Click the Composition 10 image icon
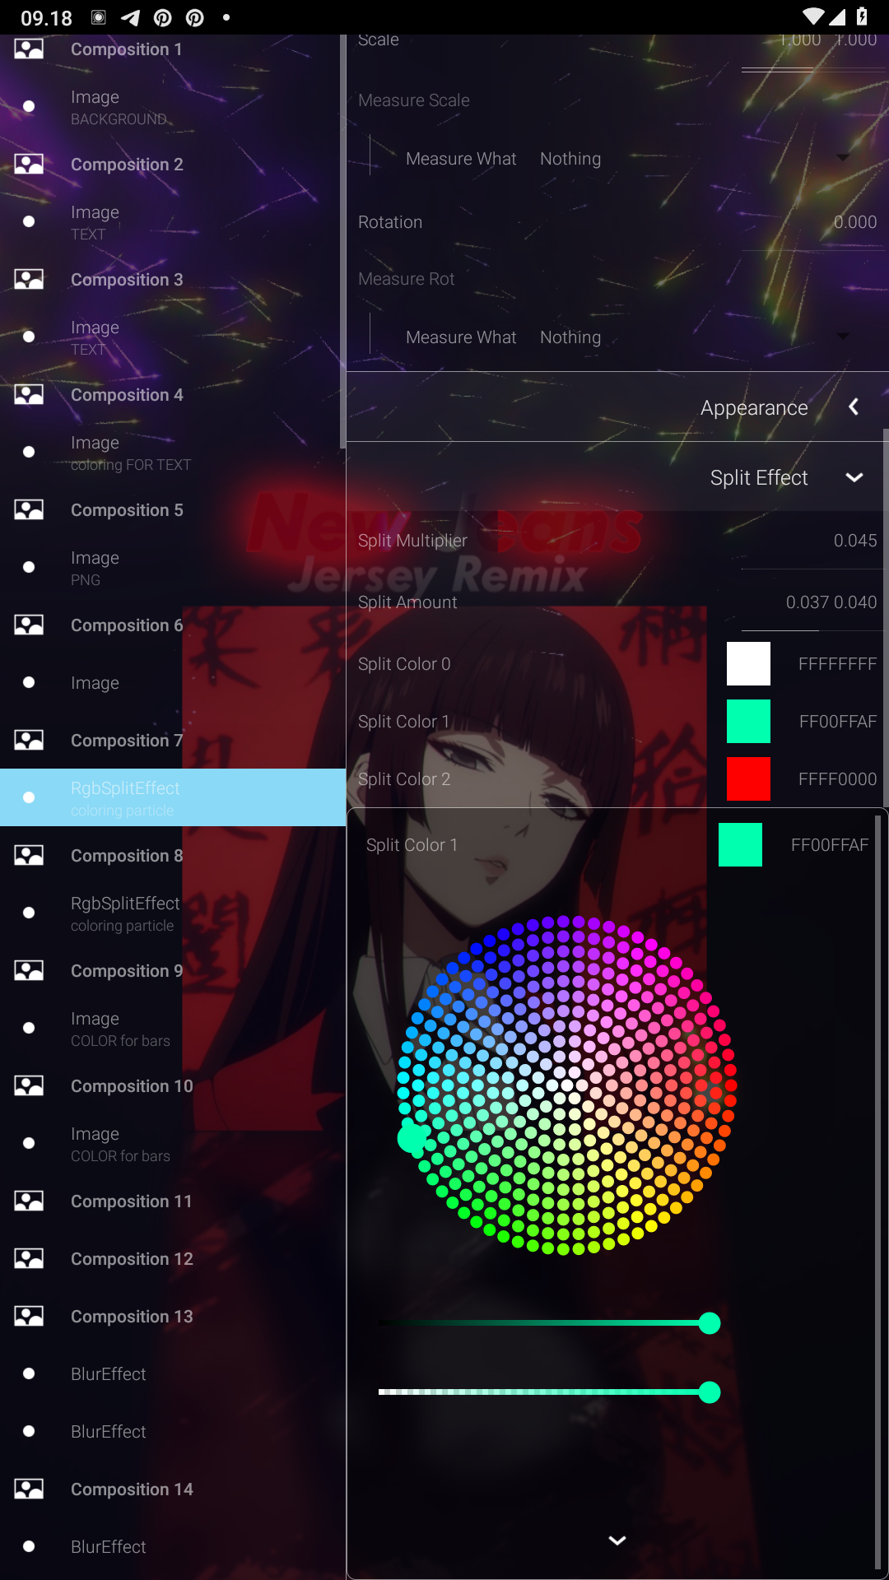This screenshot has width=889, height=1580. 29,1086
